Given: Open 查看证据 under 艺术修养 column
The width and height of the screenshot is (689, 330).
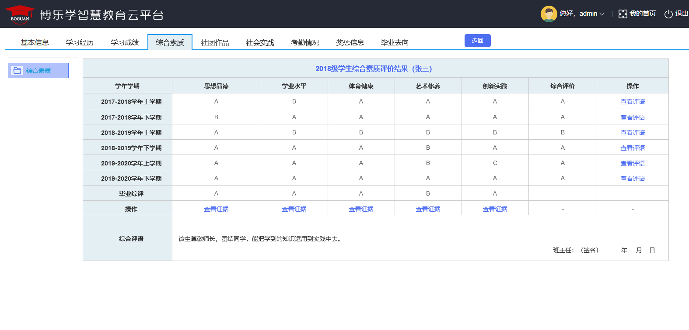Looking at the screenshot, I should (428, 209).
